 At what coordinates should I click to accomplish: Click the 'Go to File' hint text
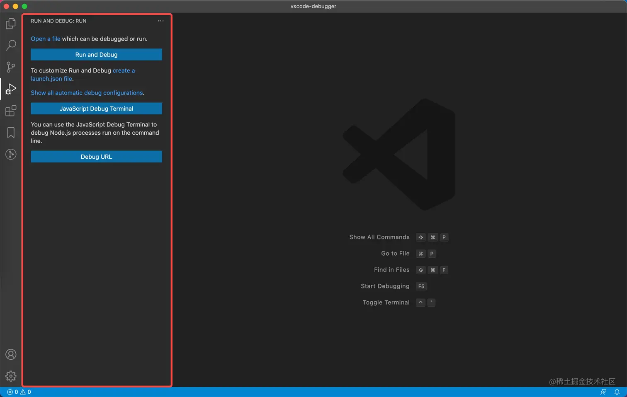pos(395,254)
